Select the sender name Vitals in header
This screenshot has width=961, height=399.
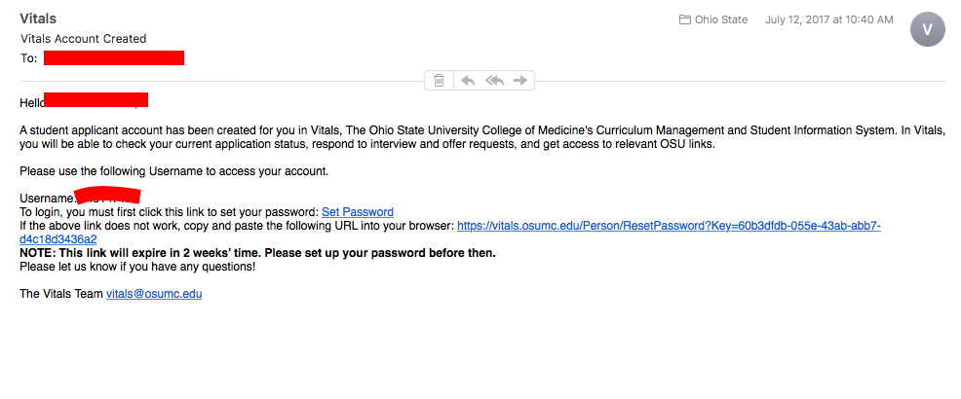[38, 18]
